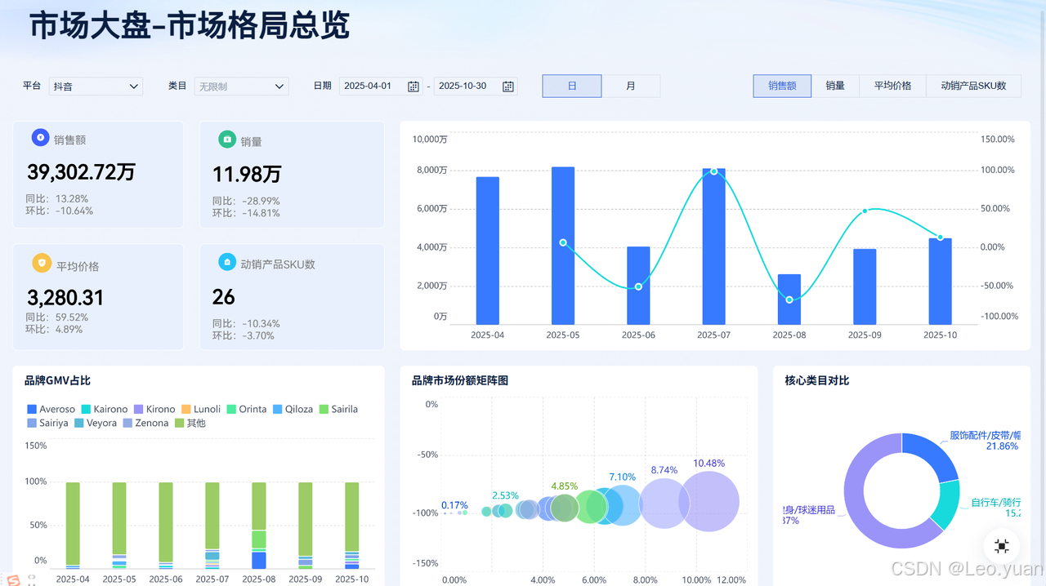The height and width of the screenshot is (586, 1046).
Task: Click the scan icon at bottom right
Action: [1002, 546]
